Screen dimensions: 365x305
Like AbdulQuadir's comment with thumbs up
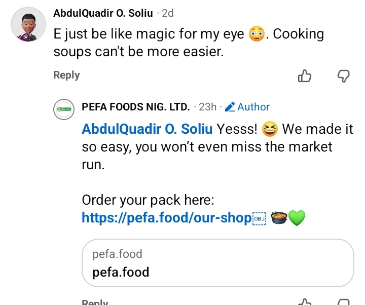coord(304,76)
